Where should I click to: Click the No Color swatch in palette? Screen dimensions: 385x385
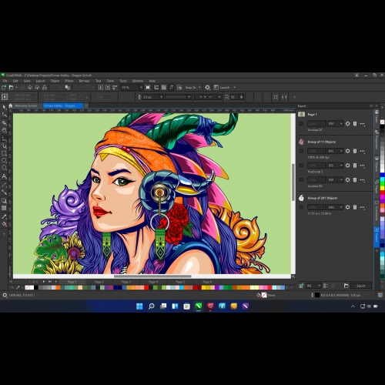[x=28, y=288]
